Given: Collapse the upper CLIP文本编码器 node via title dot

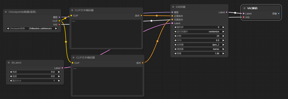Looking at the screenshot, I should click(72, 10).
